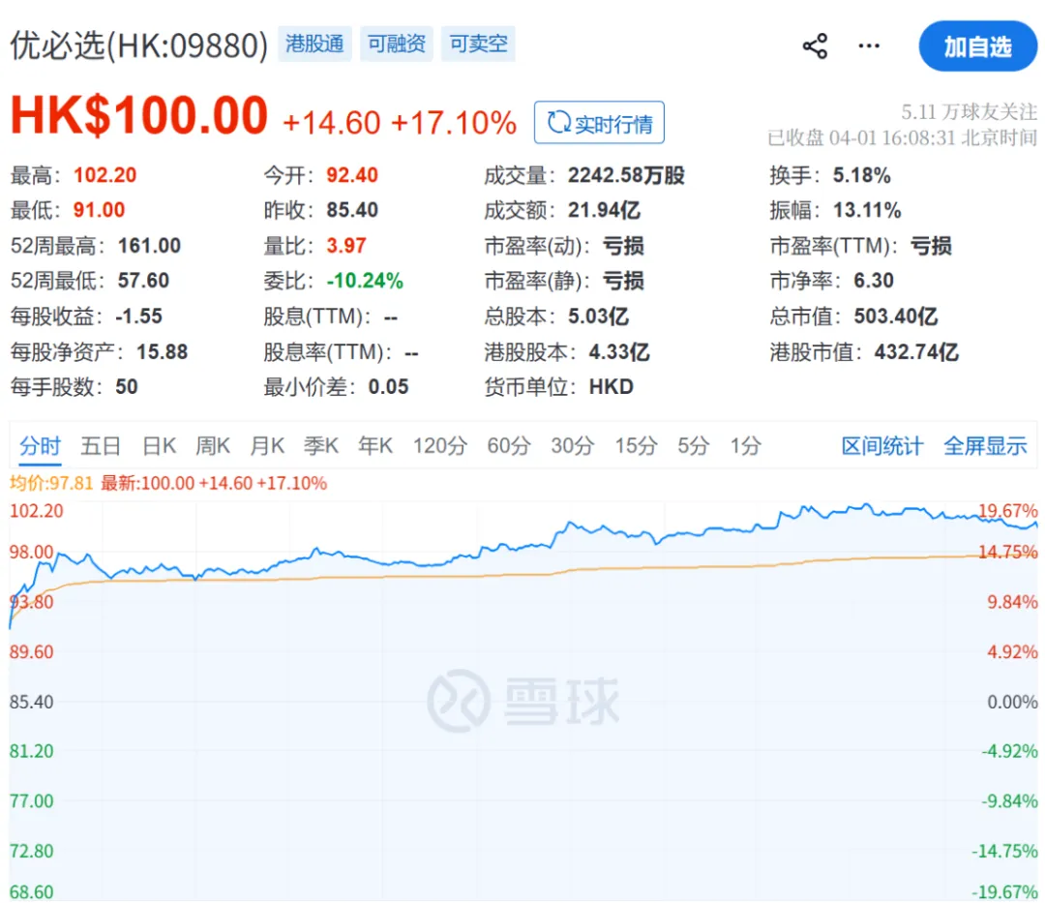1045x903 pixels.
Task: Click the 委比 value -10.24%
Action: click(x=365, y=280)
